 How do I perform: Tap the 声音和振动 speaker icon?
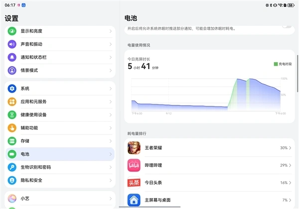click(x=12, y=44)
